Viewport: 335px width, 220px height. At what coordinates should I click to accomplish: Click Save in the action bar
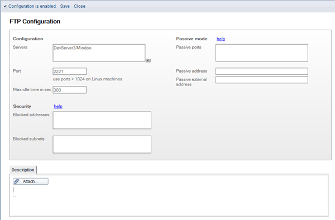[65, 6]
